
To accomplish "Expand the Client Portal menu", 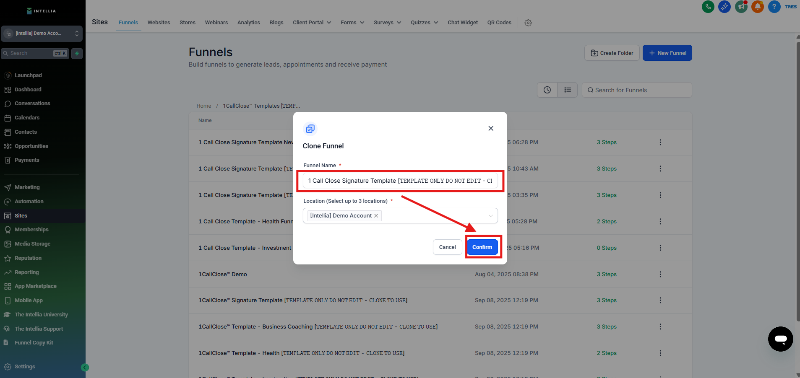I will (x=312, y=23).
